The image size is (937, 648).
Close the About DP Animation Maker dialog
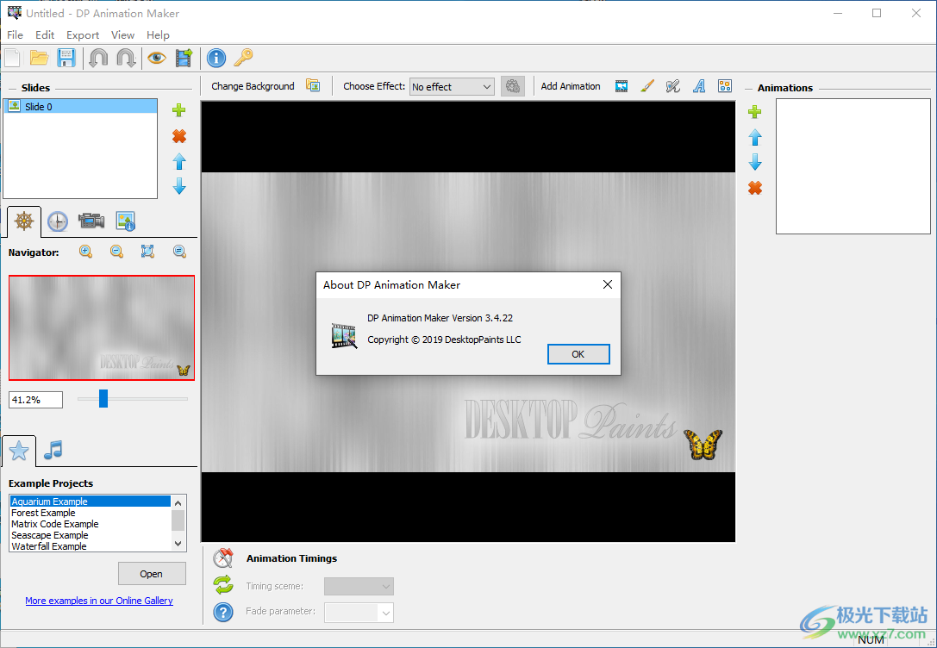(608, 285)
